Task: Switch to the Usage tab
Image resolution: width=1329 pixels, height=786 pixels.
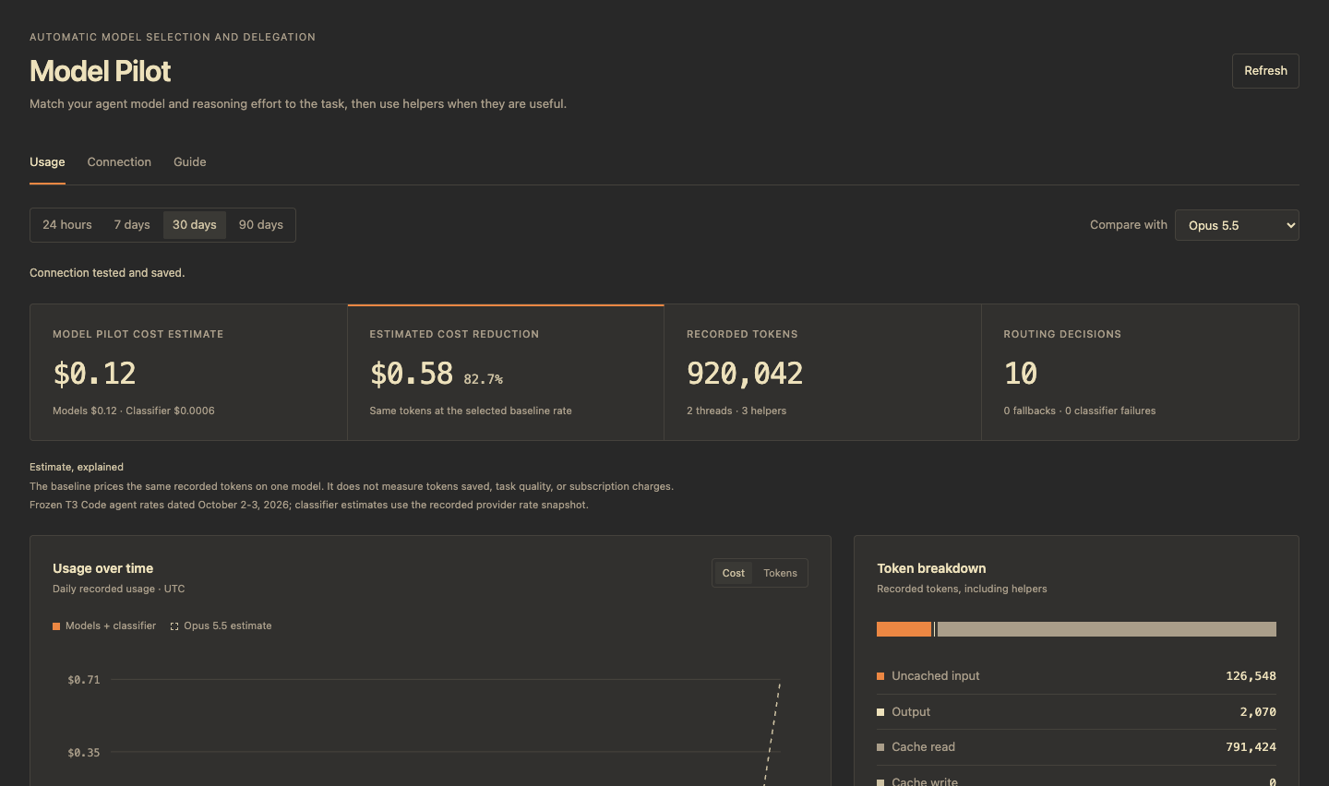Action: click(47, 162)
